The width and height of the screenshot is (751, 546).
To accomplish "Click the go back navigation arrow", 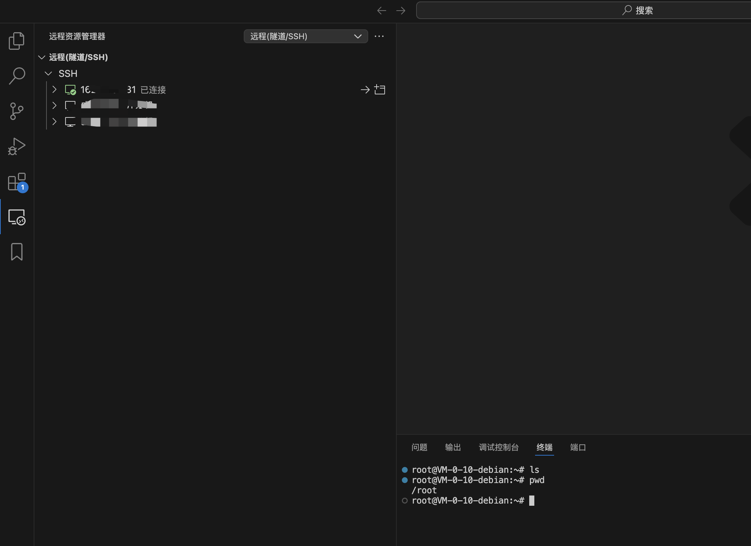I will coord(381,11).
